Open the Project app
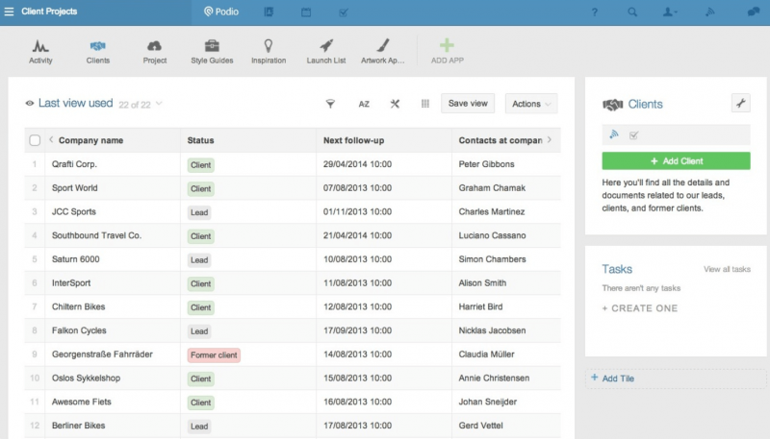Image resolution: width=770 pixels, height=439 pixels. [x=155, y=52]
